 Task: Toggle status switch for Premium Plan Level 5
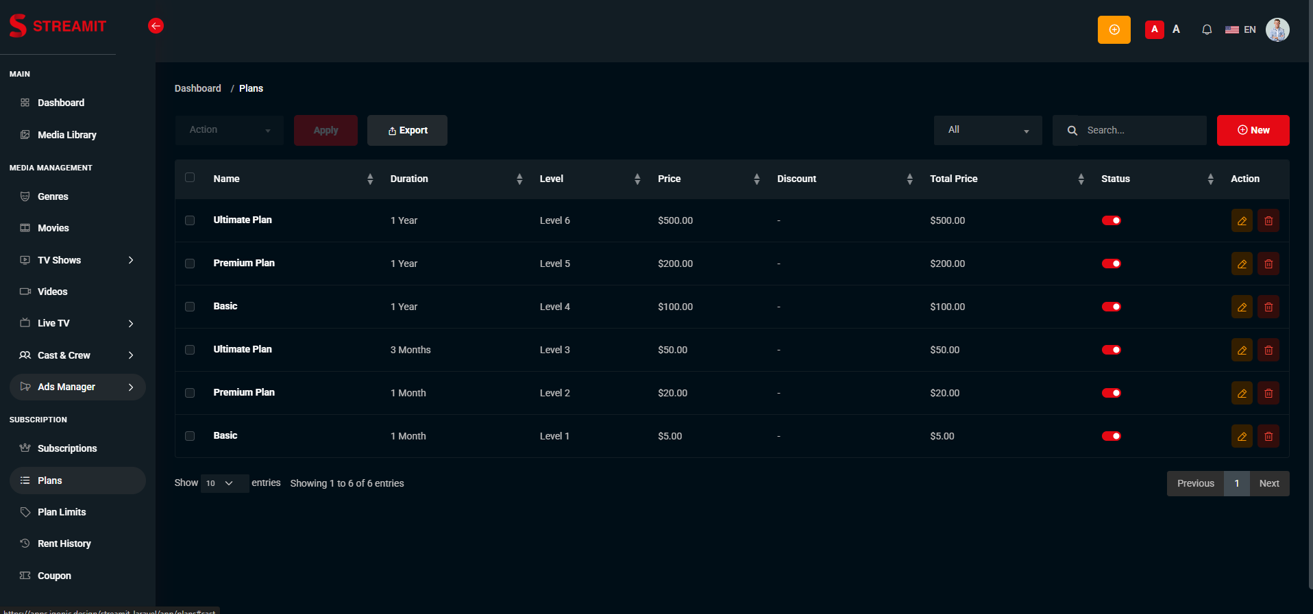click(1111, 264)
